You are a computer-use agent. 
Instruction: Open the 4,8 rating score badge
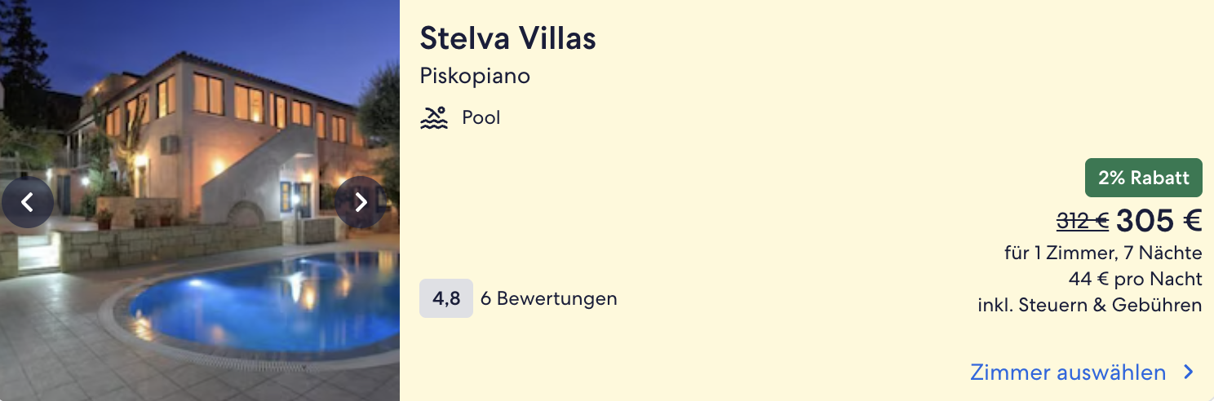tap(446, 298)
